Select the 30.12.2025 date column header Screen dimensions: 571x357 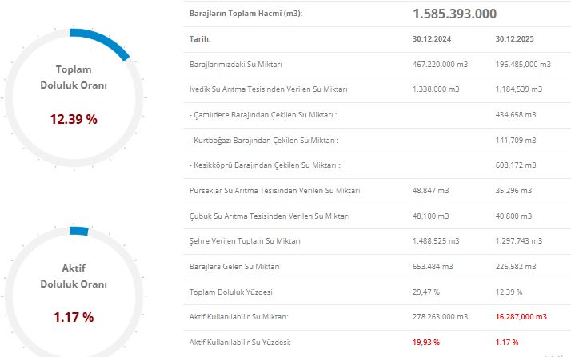point(516,38)
